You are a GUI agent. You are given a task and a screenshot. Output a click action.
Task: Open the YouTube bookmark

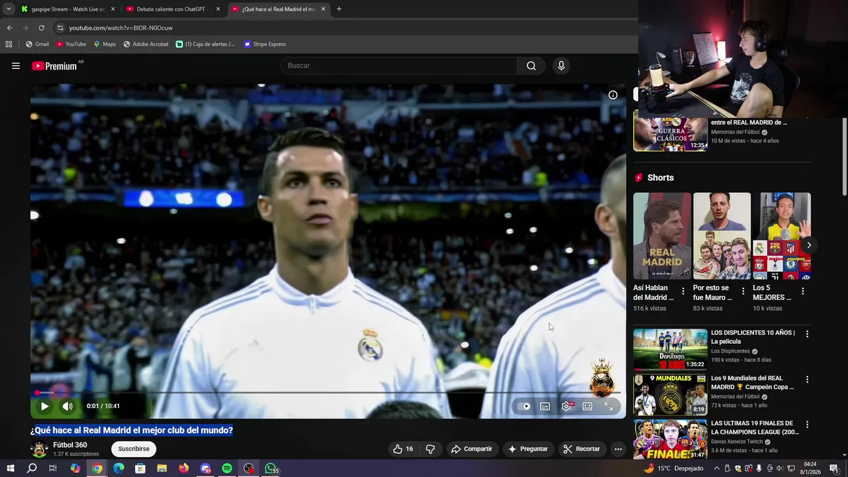click(71, 44)
